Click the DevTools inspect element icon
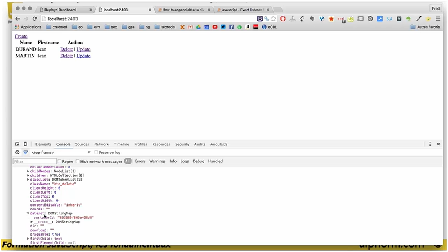Image resolution: width=448 pixels, height=252 pixels. [17, 144]
